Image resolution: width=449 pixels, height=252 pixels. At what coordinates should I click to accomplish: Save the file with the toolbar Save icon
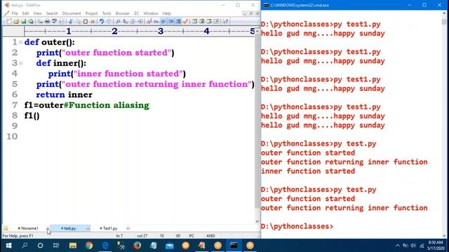(x=23, y=22)
